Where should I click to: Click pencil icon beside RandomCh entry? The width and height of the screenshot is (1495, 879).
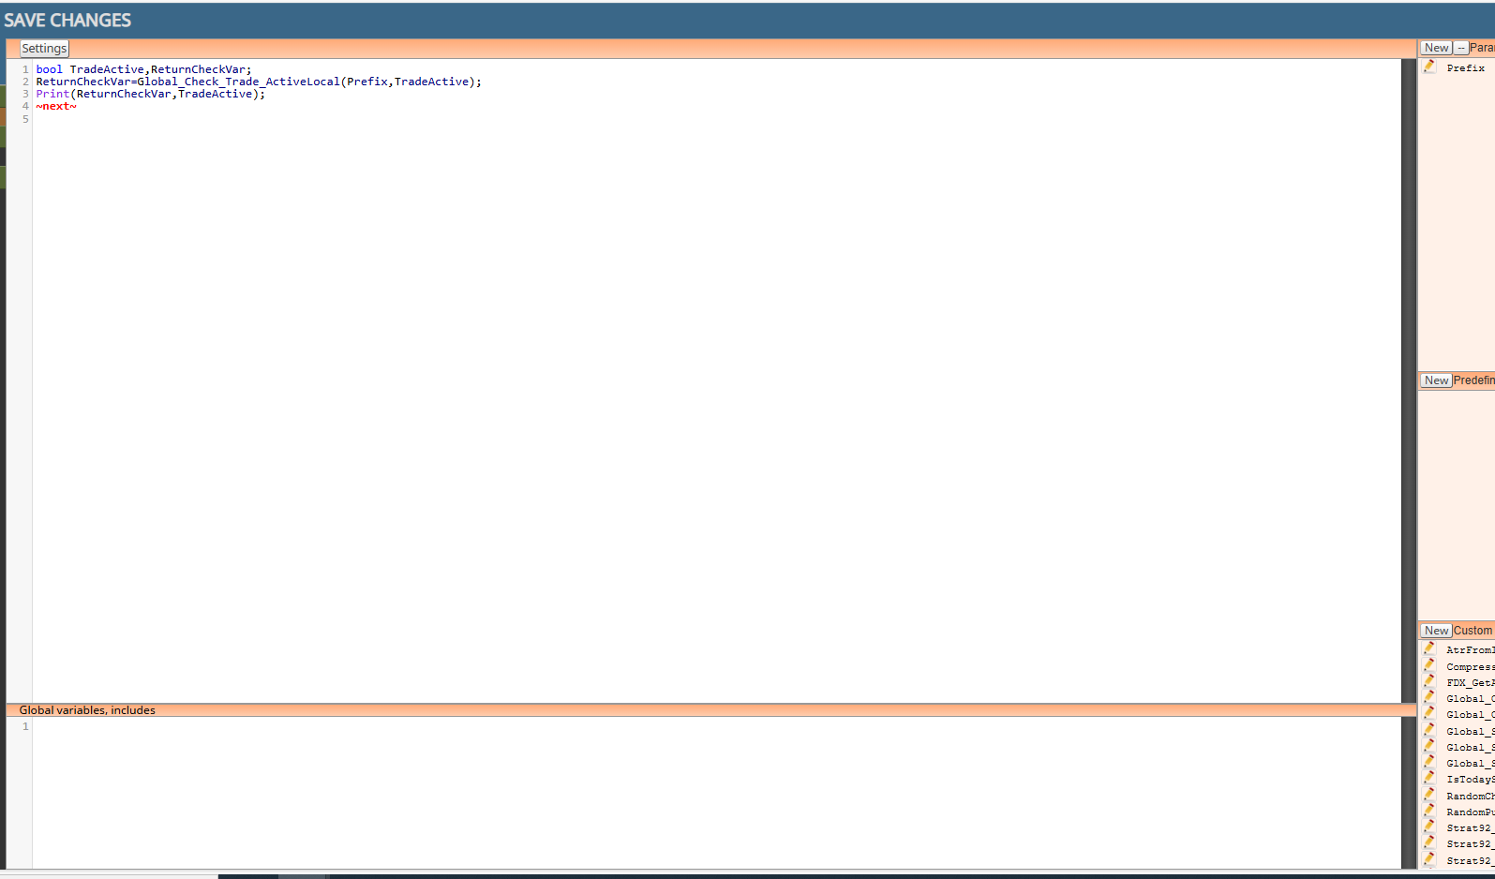point(1429,795)
